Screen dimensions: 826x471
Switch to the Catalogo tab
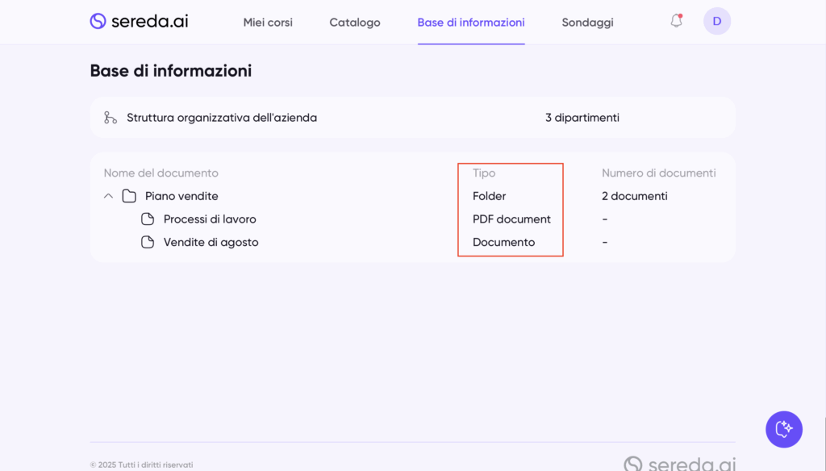pos(355,23)
